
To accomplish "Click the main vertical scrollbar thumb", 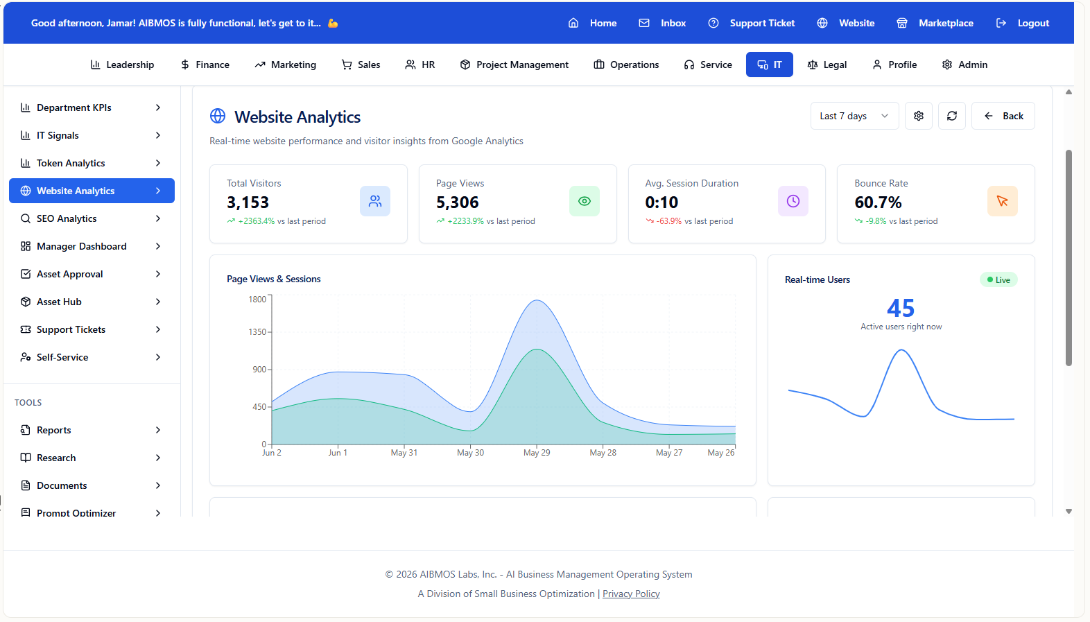I will [x=1069, y=258].
